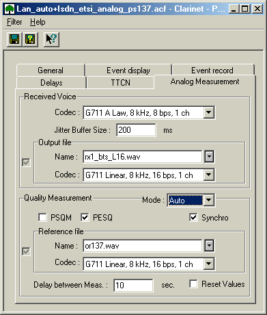Viewport: 267px width, 315px height.
Task: Open the Reference file Name dropdown arrow
Action: click(x=209, y=246)
